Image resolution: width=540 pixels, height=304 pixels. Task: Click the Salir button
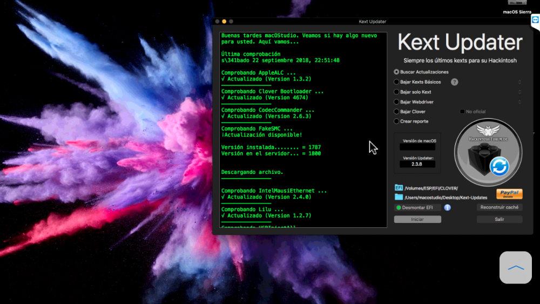pos(500,219)
